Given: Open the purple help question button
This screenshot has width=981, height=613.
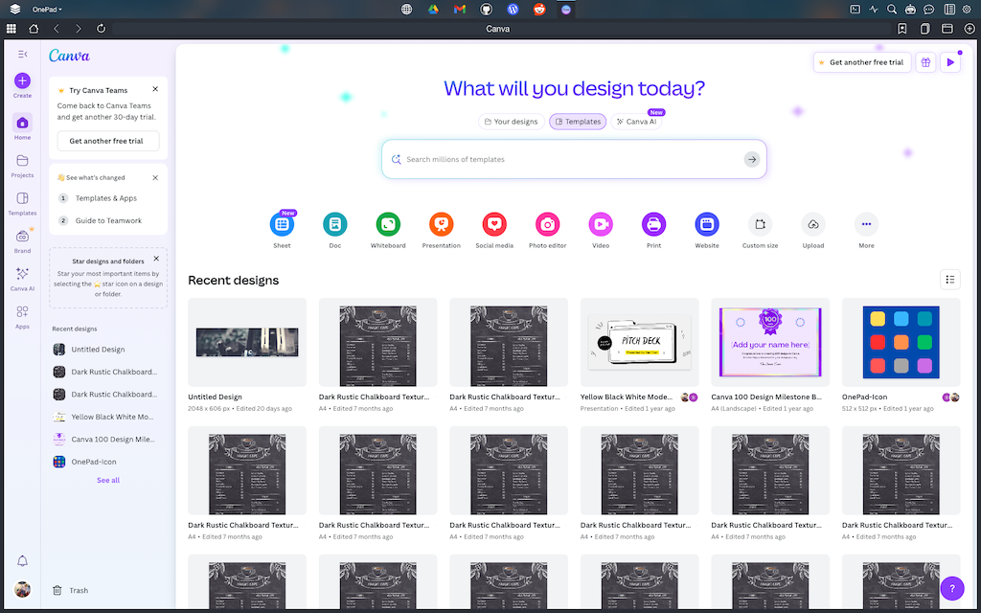Looking at the screenshot, I should (x=952, y=589).
